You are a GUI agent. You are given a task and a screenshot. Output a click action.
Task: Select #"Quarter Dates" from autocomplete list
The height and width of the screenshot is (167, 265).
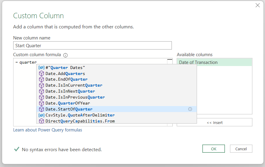tap(116, 68)
